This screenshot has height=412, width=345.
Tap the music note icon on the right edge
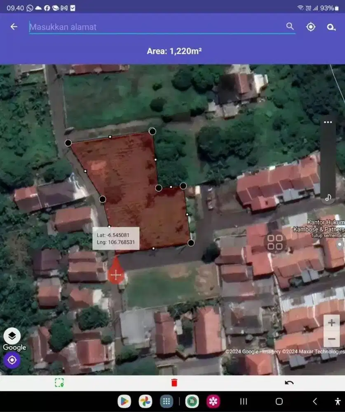tap(328, 197)
